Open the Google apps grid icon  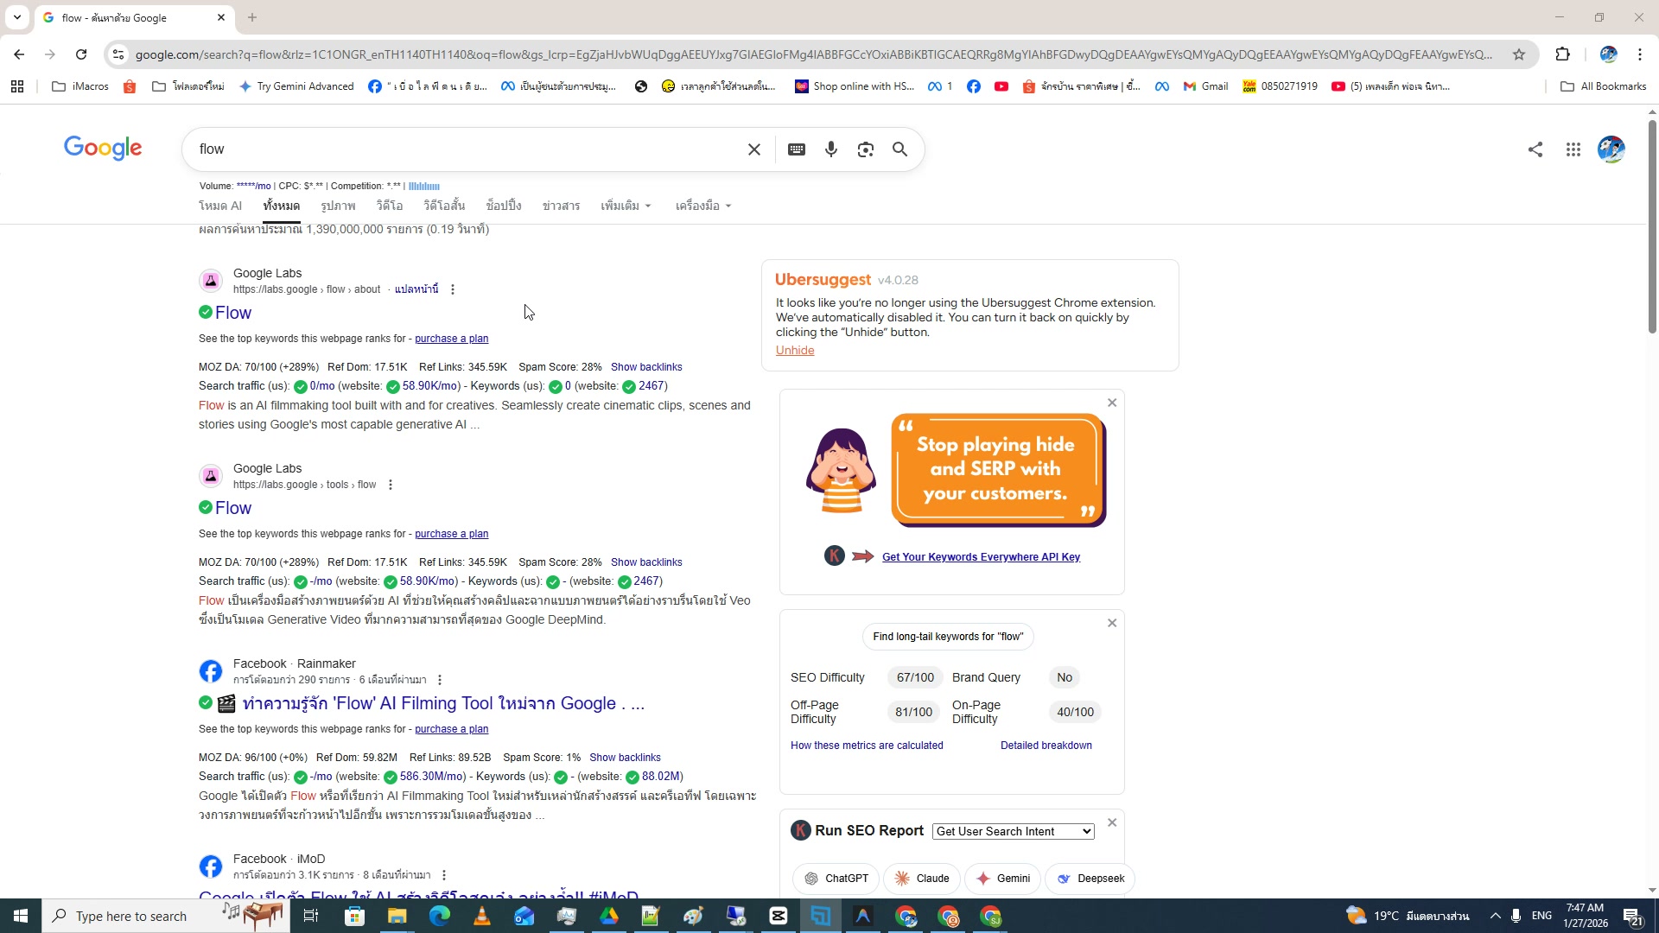pos(1573,149)
